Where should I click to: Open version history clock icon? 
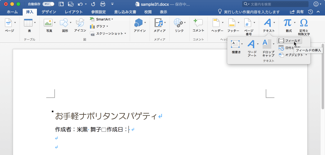(x=310, y=12)
